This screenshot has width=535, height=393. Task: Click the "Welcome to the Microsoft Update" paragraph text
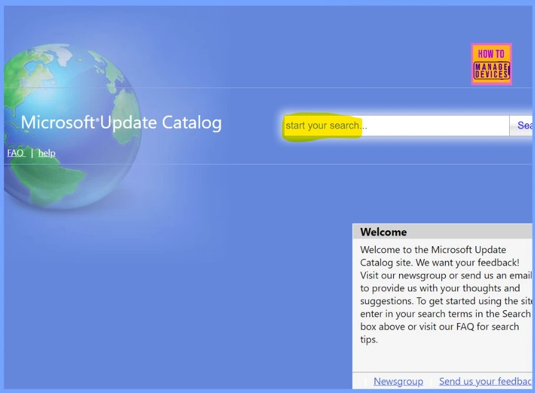[446, 294]
